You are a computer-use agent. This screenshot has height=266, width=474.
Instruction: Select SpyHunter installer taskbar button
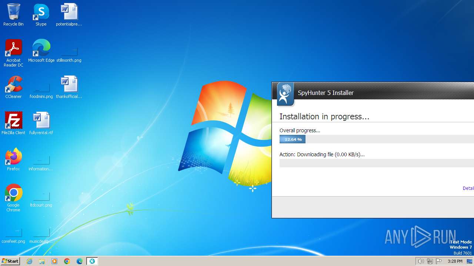pyautogui.click(x=92, y=261)
